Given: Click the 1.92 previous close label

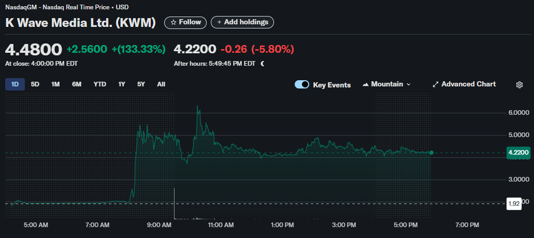Looking at the screenshot, I should [x=514, y=204].
